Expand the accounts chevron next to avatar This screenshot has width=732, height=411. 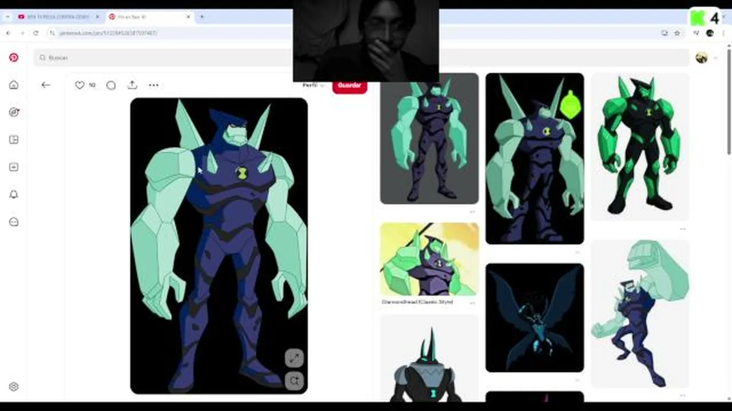715,58
